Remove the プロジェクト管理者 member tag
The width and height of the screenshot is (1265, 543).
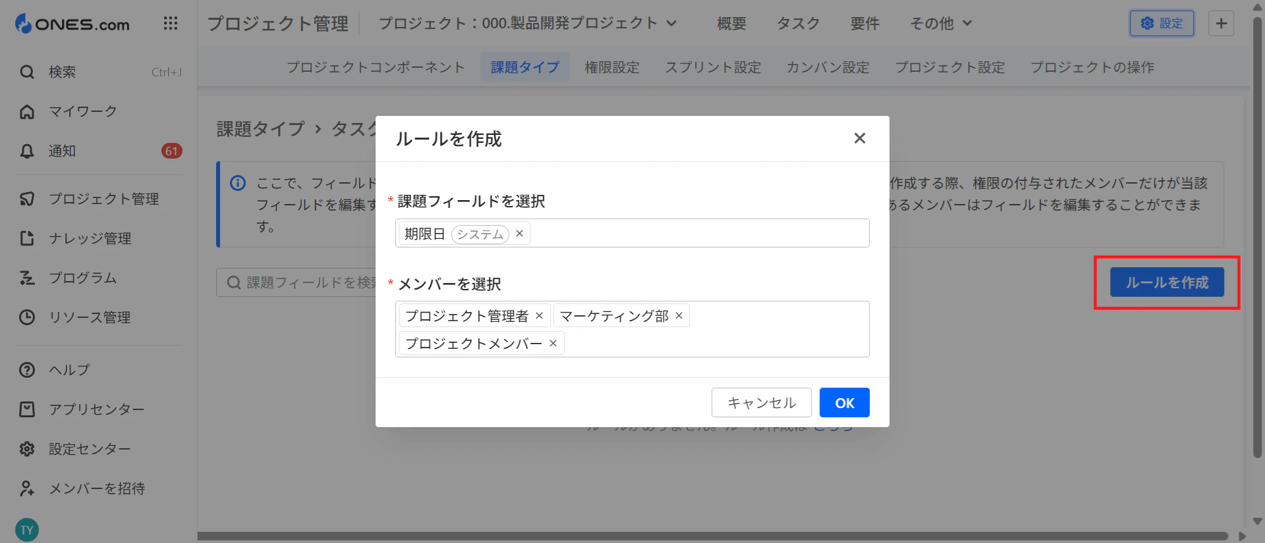point(539,316)
